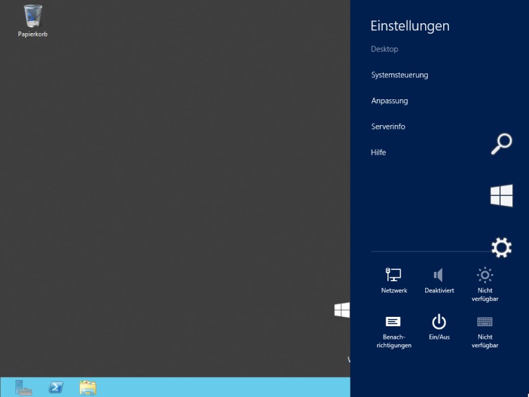Click the keyboard icon labeled Nicht verfügbar
Image resolution: width=529 pixels, height=397 pixels.
pos(485,332)
